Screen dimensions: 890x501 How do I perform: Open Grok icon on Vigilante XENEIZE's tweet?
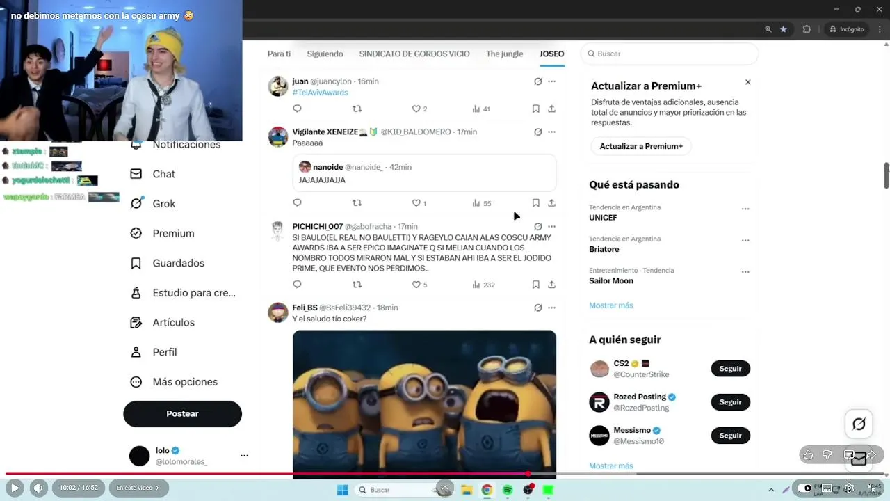point(537,132)
